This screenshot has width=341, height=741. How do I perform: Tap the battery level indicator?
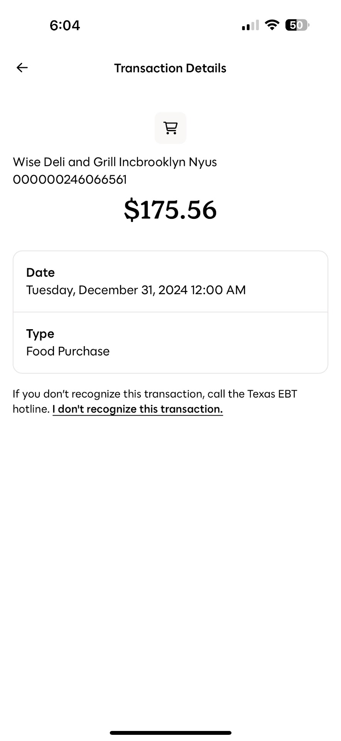pos(297,25)
